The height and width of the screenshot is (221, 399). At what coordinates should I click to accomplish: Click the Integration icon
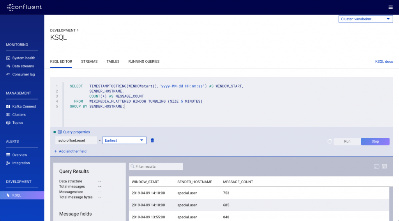(8, 163)
